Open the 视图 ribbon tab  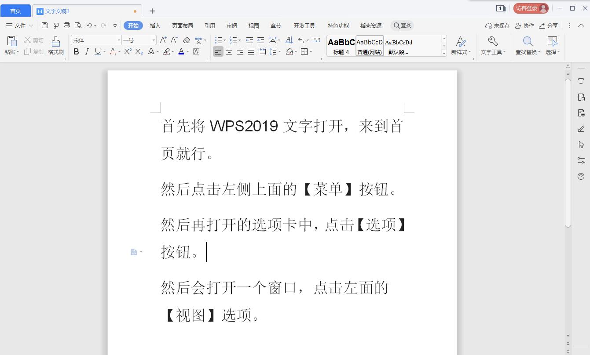(x=254, y=25)
